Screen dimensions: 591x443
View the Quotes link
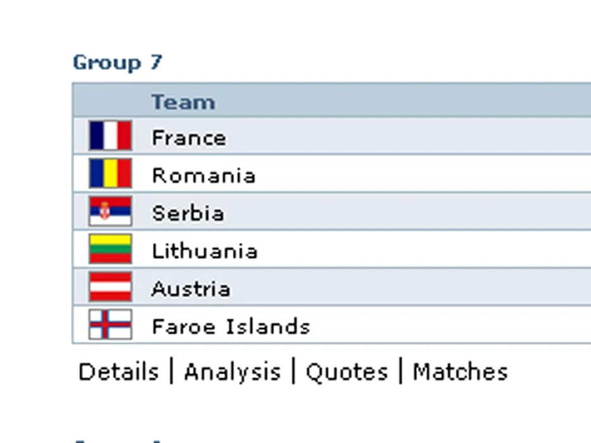(x=346, y=372)
